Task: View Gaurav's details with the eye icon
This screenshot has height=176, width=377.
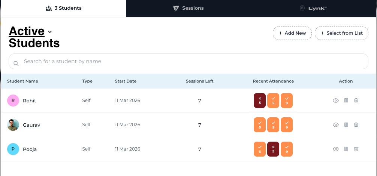Action: (x=336, y=125)
